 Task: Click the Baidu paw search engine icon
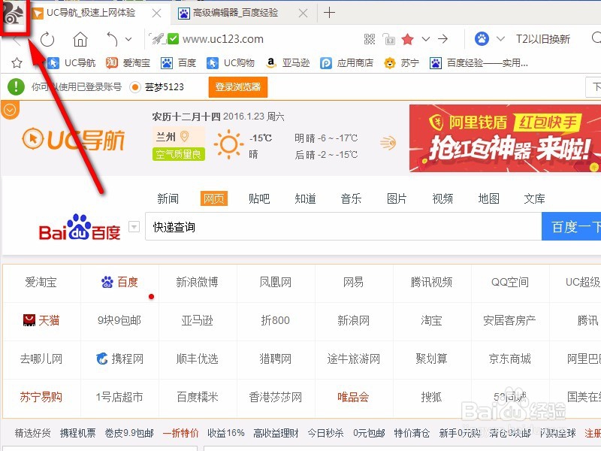click(482, 39)
